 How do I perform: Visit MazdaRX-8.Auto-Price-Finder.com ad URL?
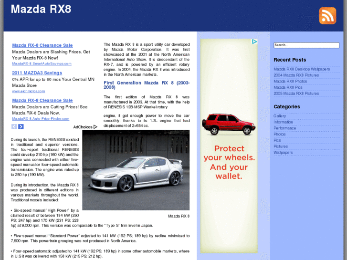pyautogui.click(x=41, y=119)
